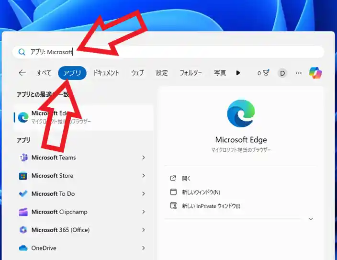Open Microsoft Edge best match result
Image resolution: width=337 pixels, height=260 pixels.
(84, 117)
